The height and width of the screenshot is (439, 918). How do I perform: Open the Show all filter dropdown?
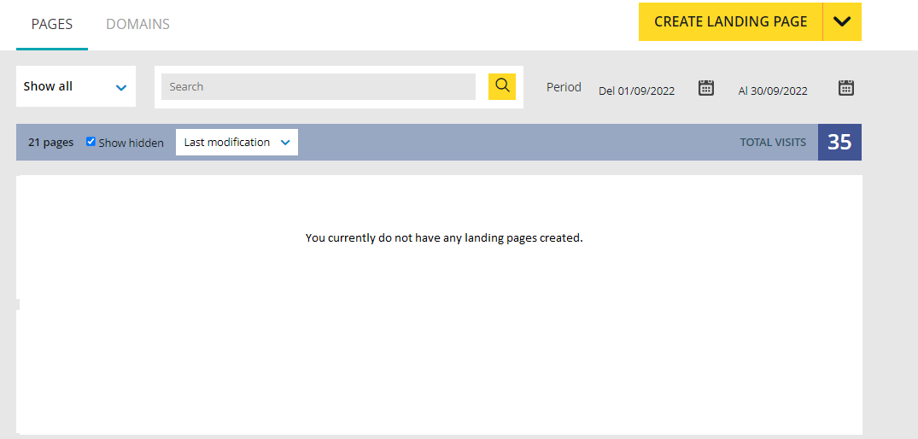(x=75, y=86)
